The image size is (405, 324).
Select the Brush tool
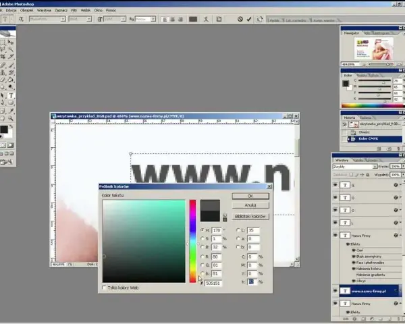coord(11,65)
